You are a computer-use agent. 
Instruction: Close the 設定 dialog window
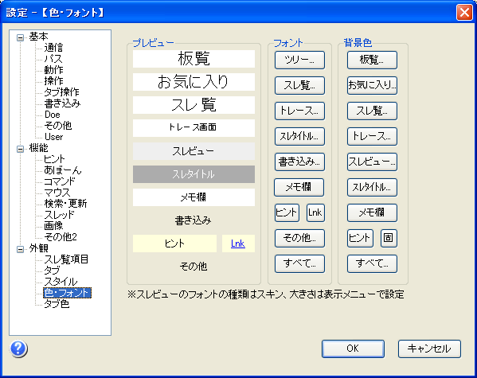click(464, 13)
